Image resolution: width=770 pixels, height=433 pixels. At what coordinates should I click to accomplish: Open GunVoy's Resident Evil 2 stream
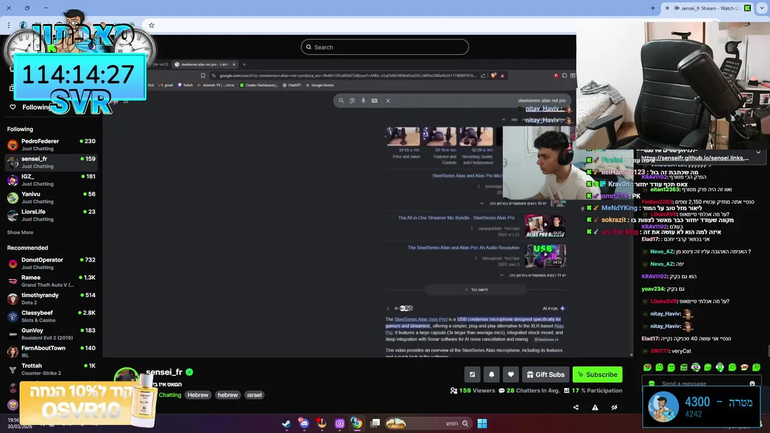[x=51, y=334]
